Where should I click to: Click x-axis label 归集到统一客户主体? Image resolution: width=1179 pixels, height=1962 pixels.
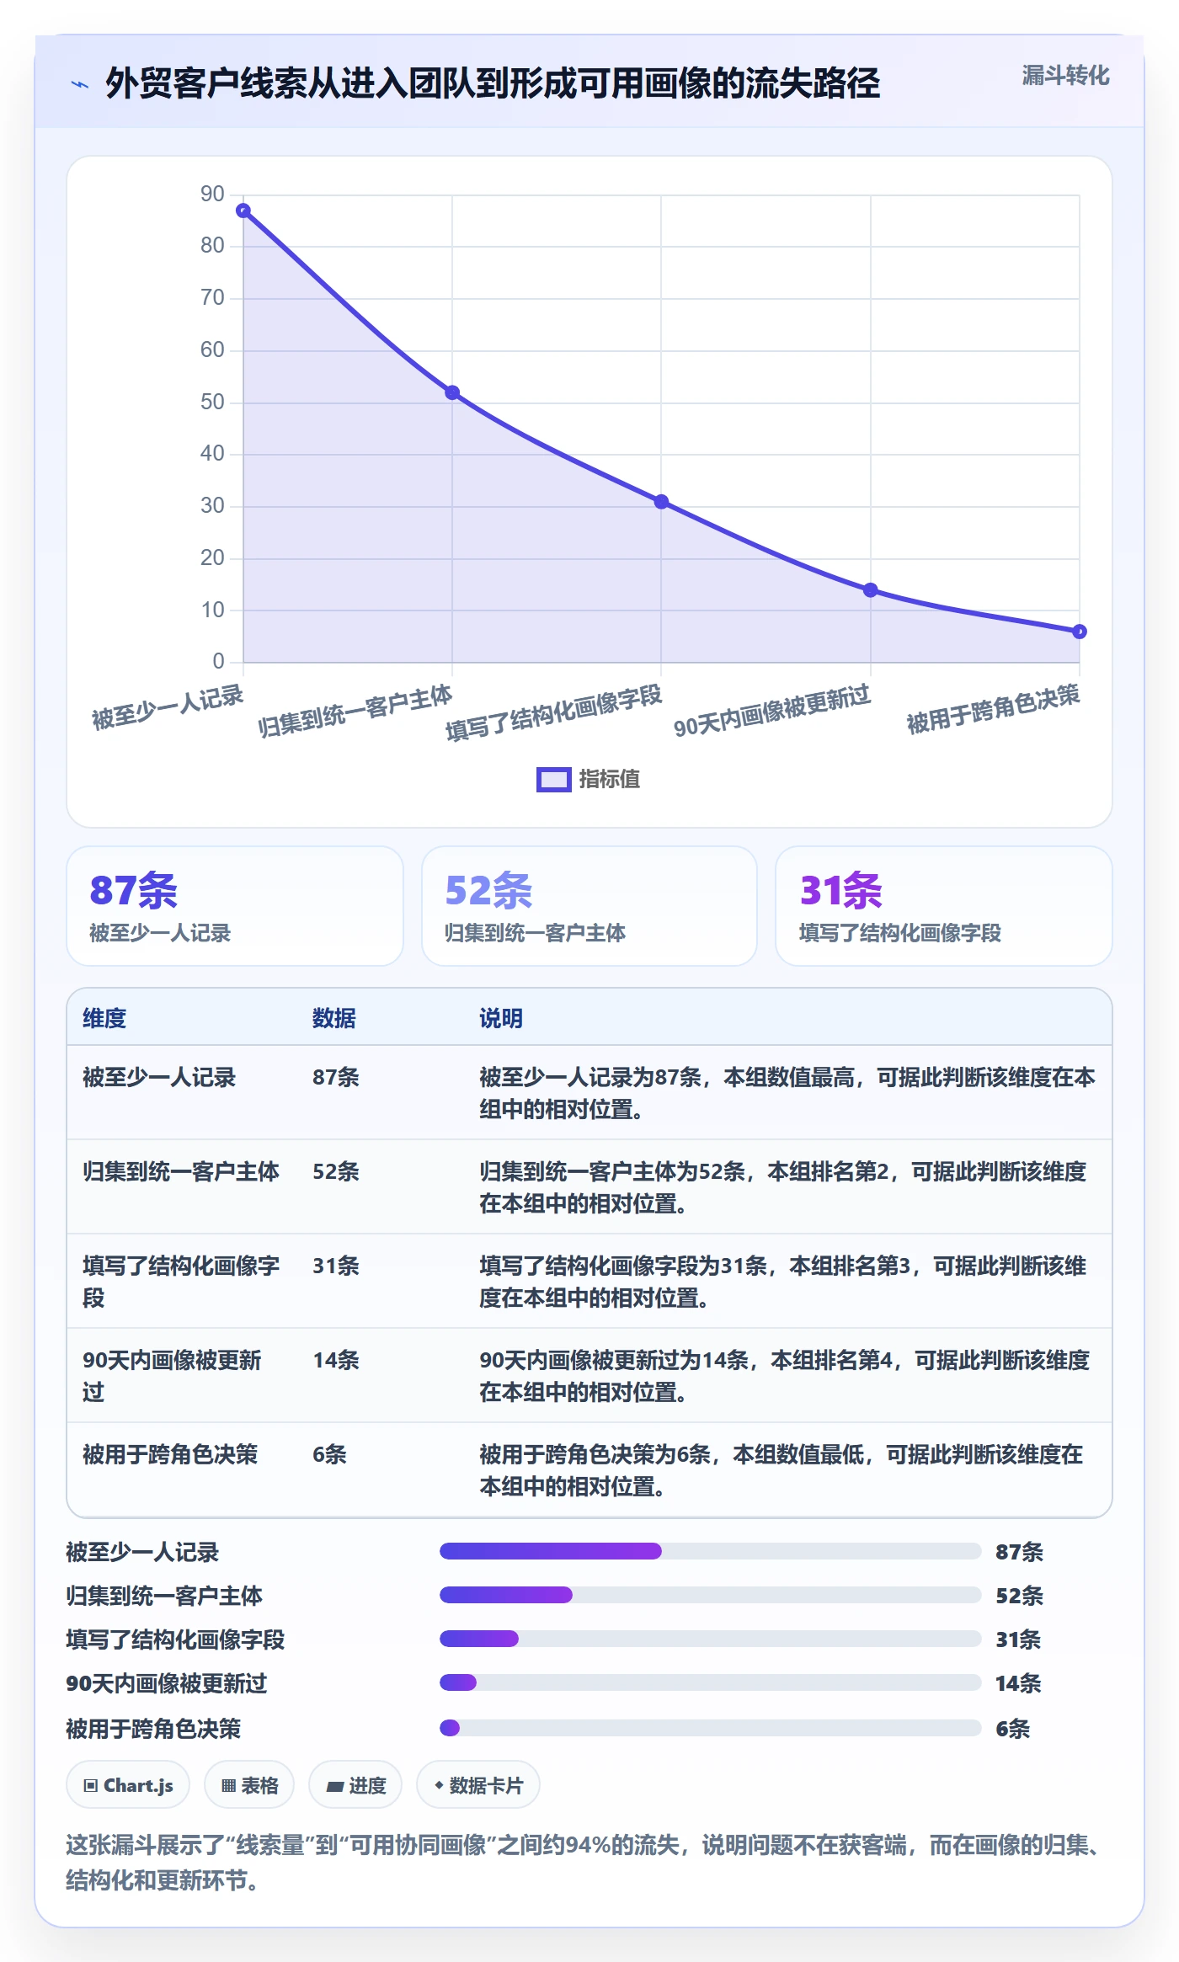(x=355, y=712)
